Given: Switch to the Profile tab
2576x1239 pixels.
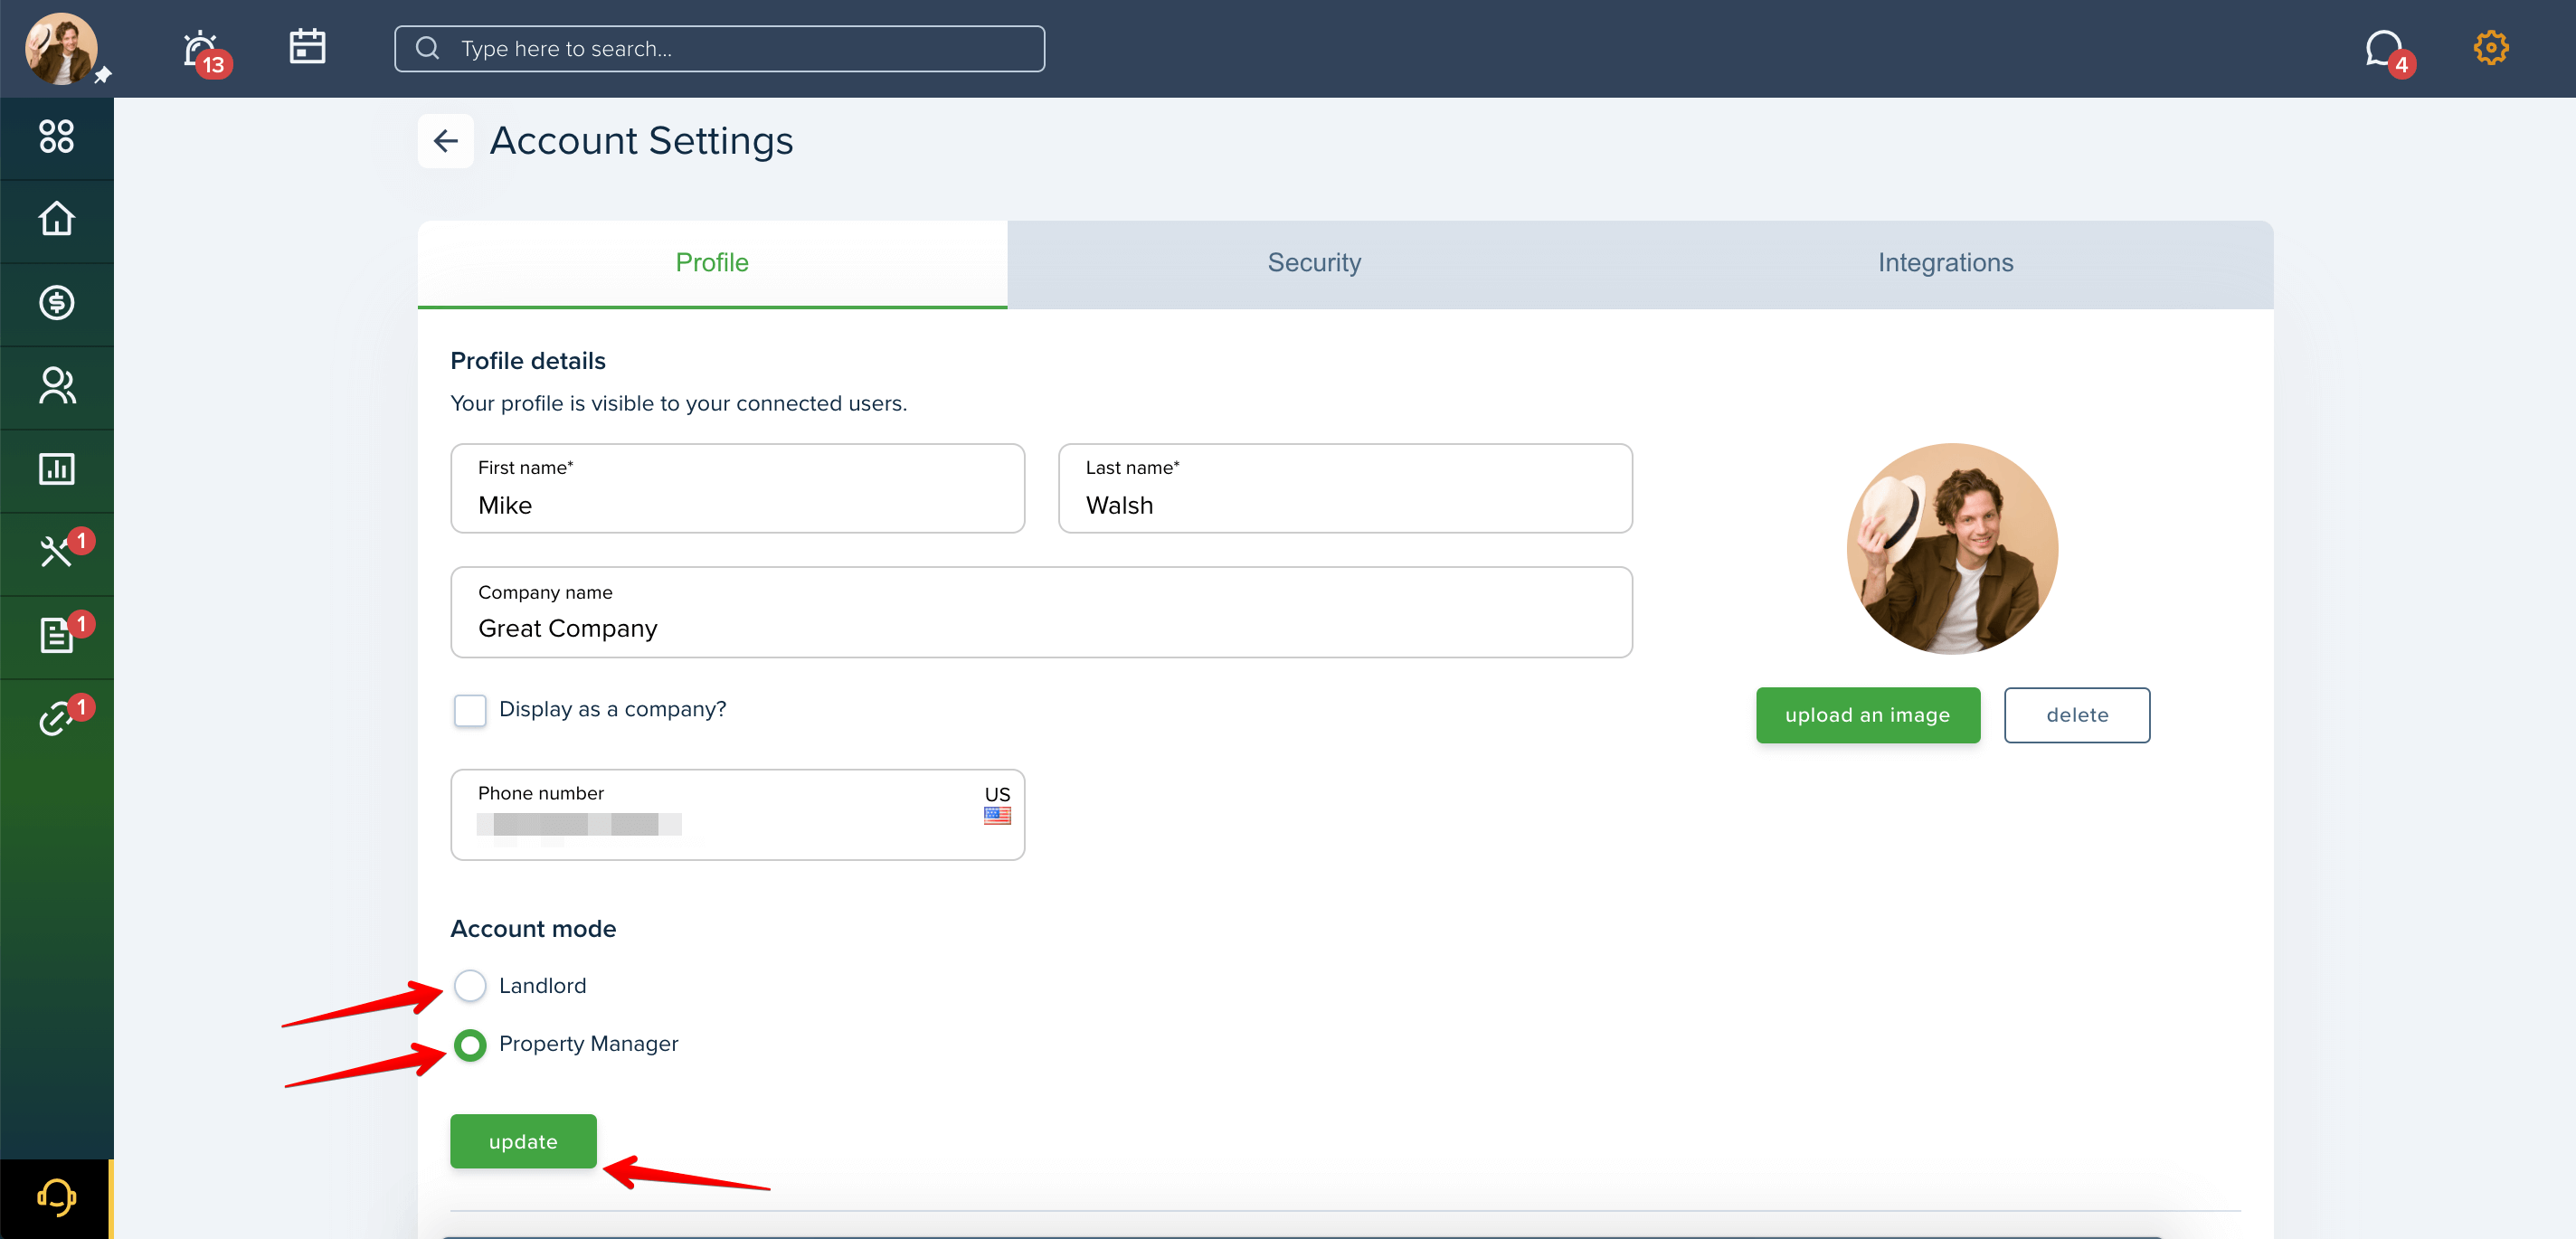Looking at the screenshot, I should (x=712, y=263).
